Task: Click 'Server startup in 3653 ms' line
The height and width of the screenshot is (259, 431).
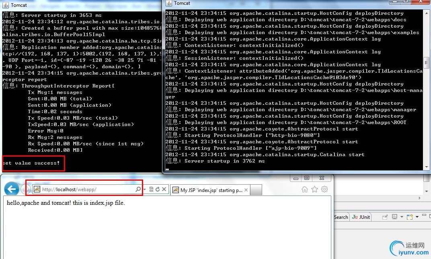Action: pos(52,15)
